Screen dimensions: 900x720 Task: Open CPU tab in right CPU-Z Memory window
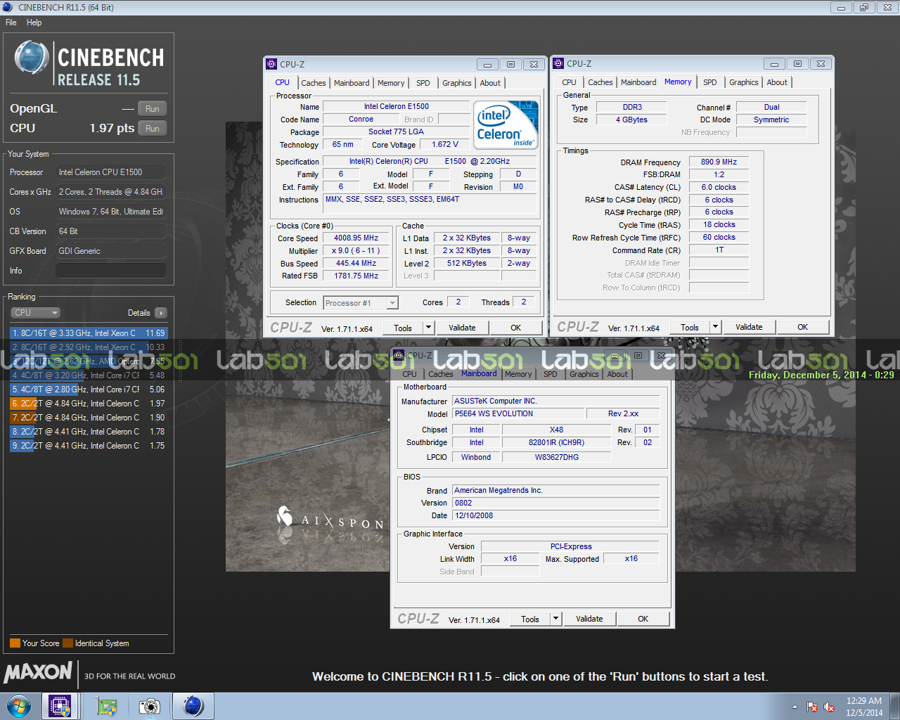click(x=570, y=82)
